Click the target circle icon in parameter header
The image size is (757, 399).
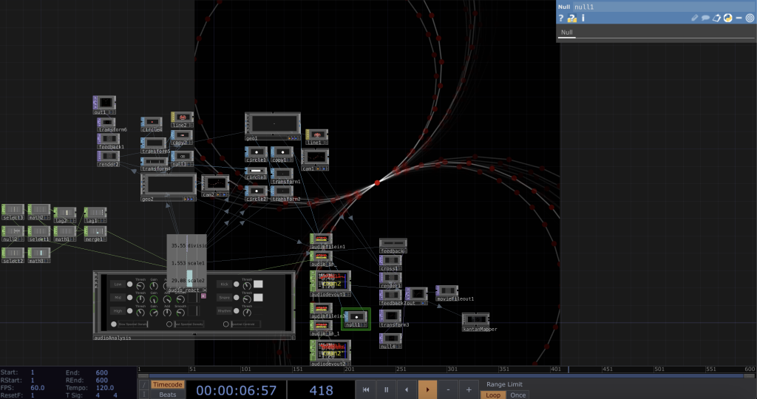click(x=750, y=18)
